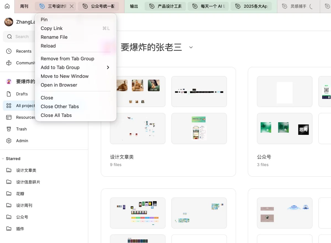This screenshot has width=331, height=243.
Task: Open the colorful app screens thumbnail file
Action: pos(138,213)
